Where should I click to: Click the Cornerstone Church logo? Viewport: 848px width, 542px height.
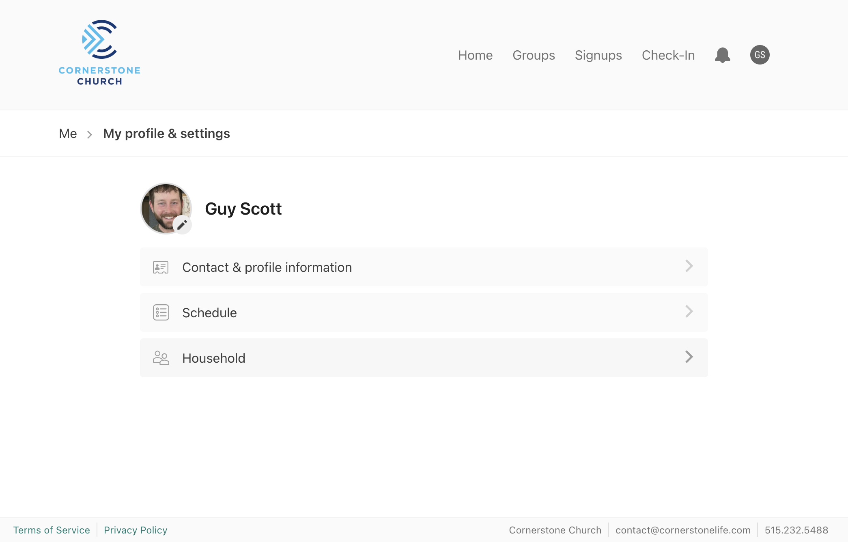tap(99, 53)
